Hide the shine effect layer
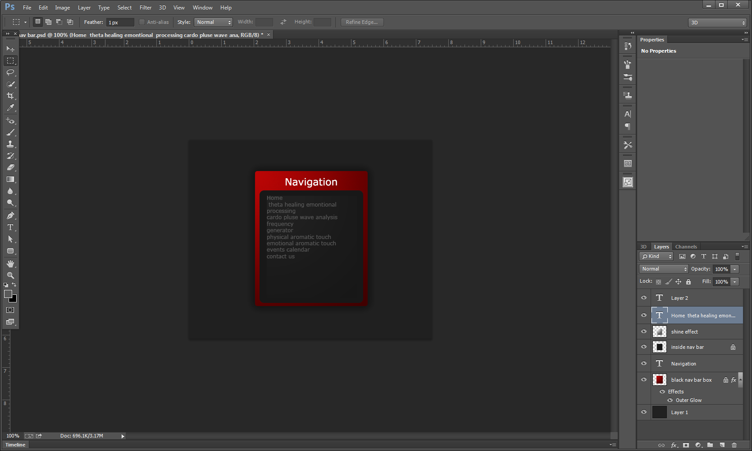The width and height of the screenshot is (752, 451). (x=644, y=332)
